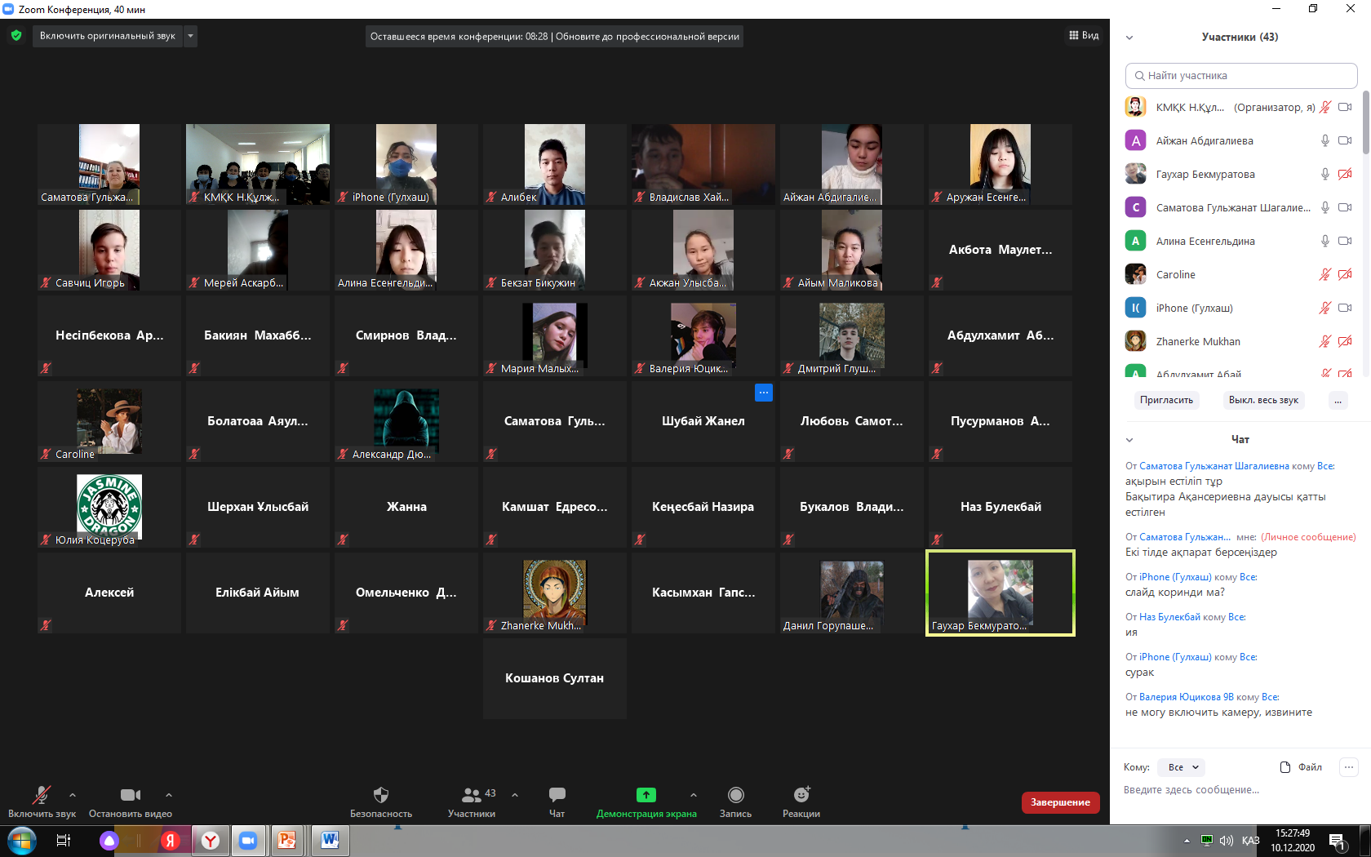This screenshot has width=1371, height=857.
Task: Open the Participants panel icon
Action: [472, 795]
